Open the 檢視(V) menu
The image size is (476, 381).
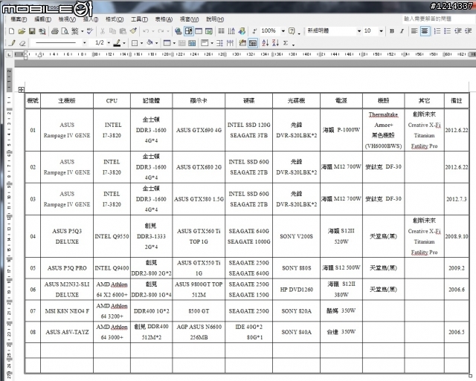coord(67,19)
